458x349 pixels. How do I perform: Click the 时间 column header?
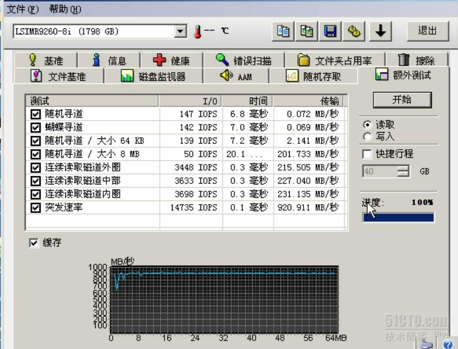click(x=247, y=101)
